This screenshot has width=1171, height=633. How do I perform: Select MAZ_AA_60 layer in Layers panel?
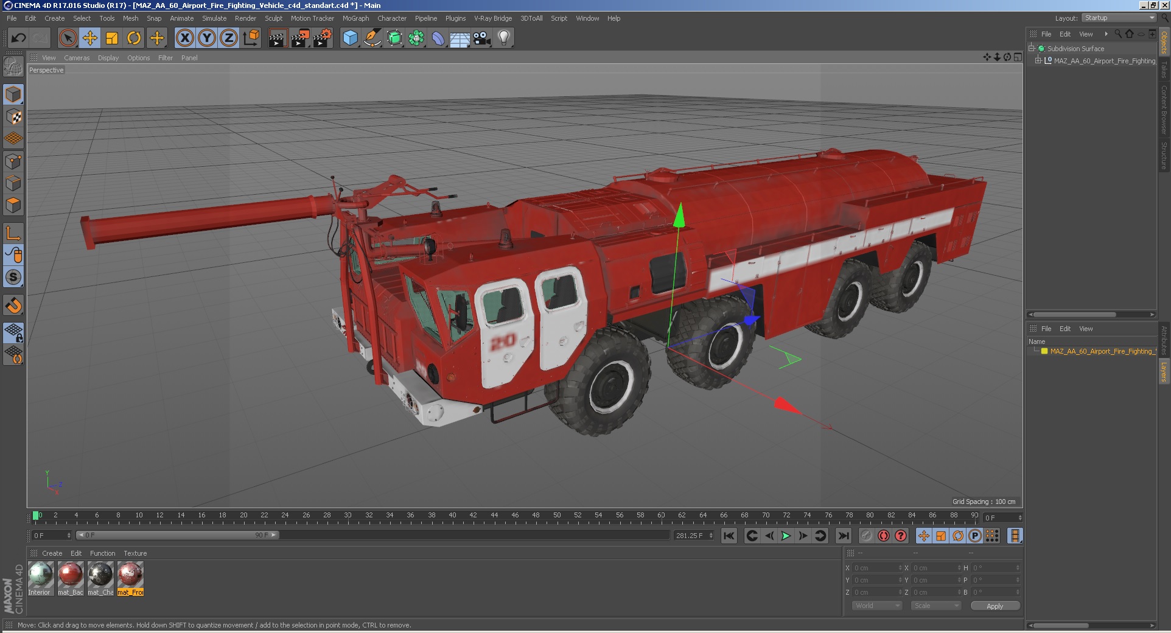tap(1103, 351)
